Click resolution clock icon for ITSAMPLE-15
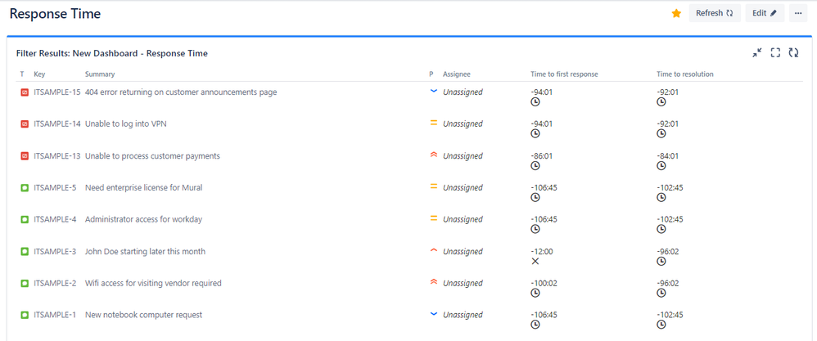 tap(661, 102)
